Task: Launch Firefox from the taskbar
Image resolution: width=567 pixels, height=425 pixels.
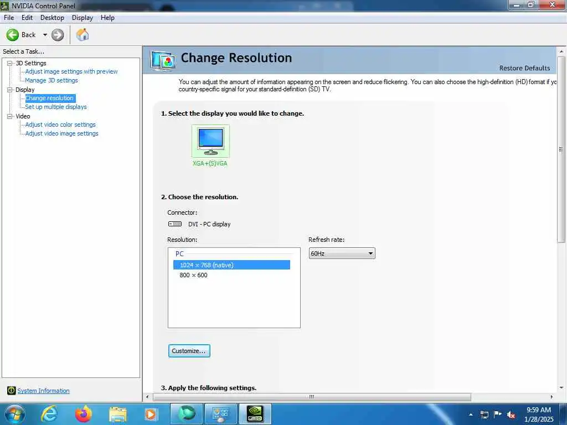Action: point(84,414)
